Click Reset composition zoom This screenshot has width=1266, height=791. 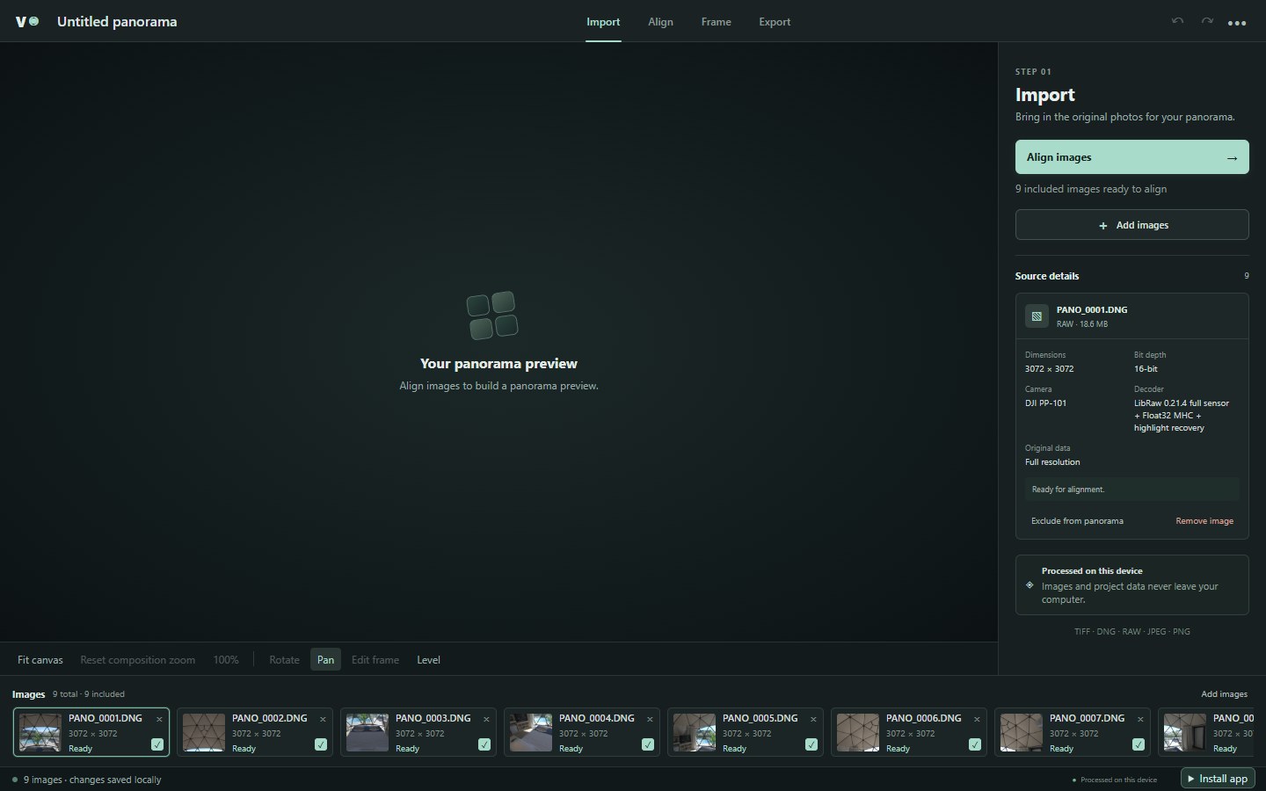137,660
